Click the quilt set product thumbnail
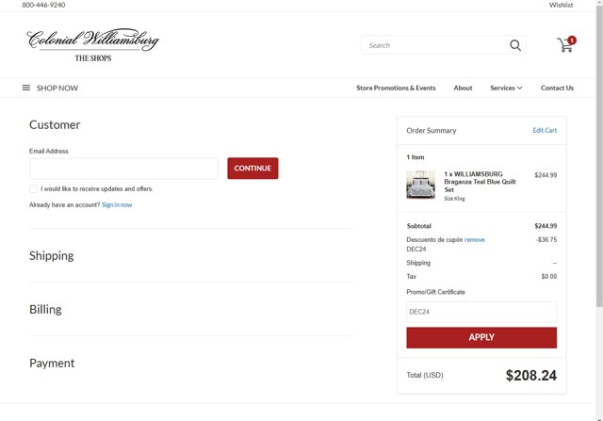 [421, 185]
